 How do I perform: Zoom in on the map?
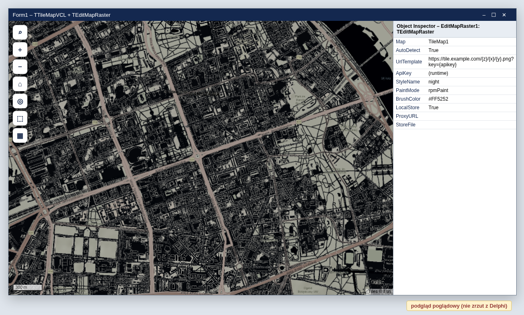(x=20, y=49)
